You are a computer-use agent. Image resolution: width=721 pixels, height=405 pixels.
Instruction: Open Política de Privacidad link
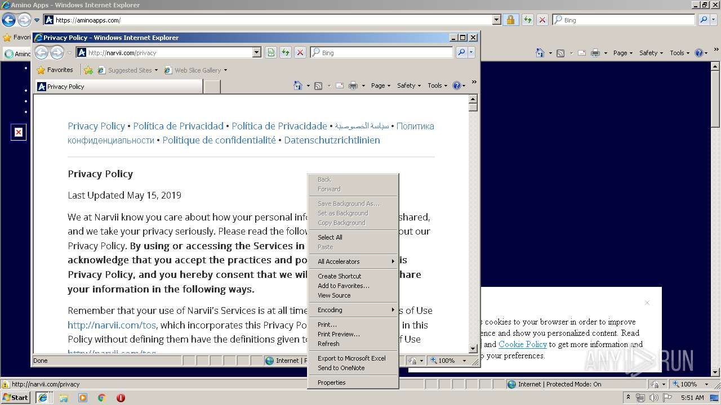coord(178,126)
